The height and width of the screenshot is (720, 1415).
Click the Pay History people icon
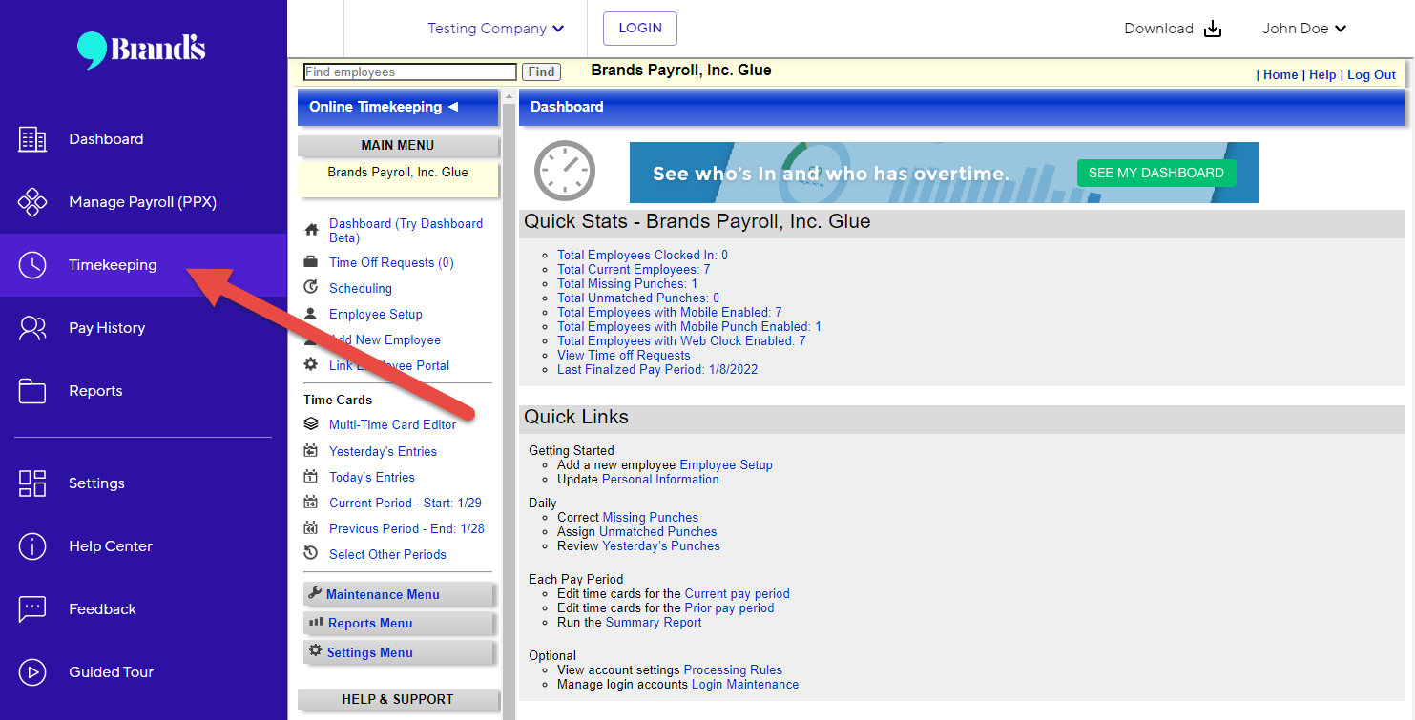pyautogui.click(x=32, y=328)
